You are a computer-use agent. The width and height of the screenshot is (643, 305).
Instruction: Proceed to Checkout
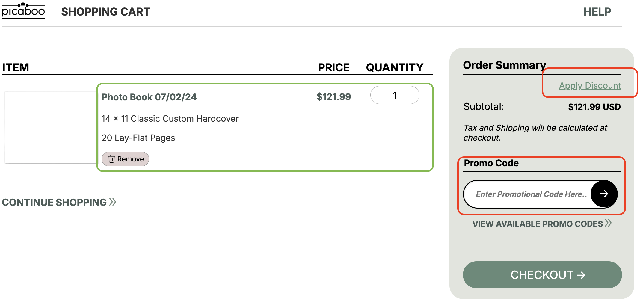click(542, 275)
